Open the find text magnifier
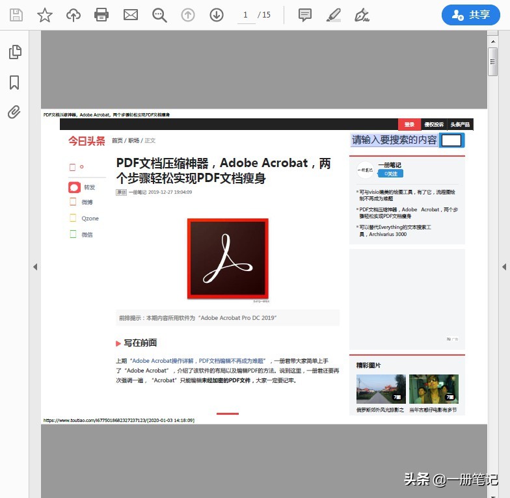The height and width of the screenshot is (498, 510). (x=159, y=15)
